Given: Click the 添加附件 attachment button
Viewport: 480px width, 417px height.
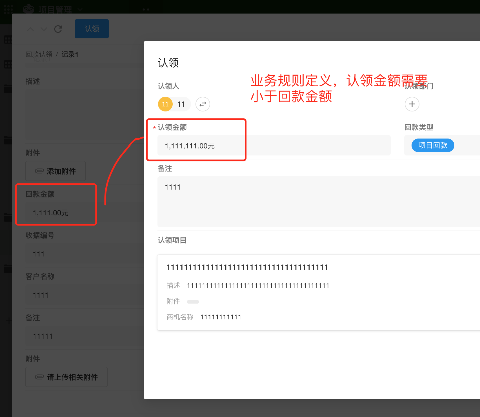Looking at the screenshot, I should (x=55, y=171).
